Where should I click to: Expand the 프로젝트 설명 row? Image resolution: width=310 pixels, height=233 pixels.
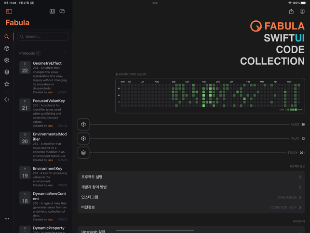(191, 177)
